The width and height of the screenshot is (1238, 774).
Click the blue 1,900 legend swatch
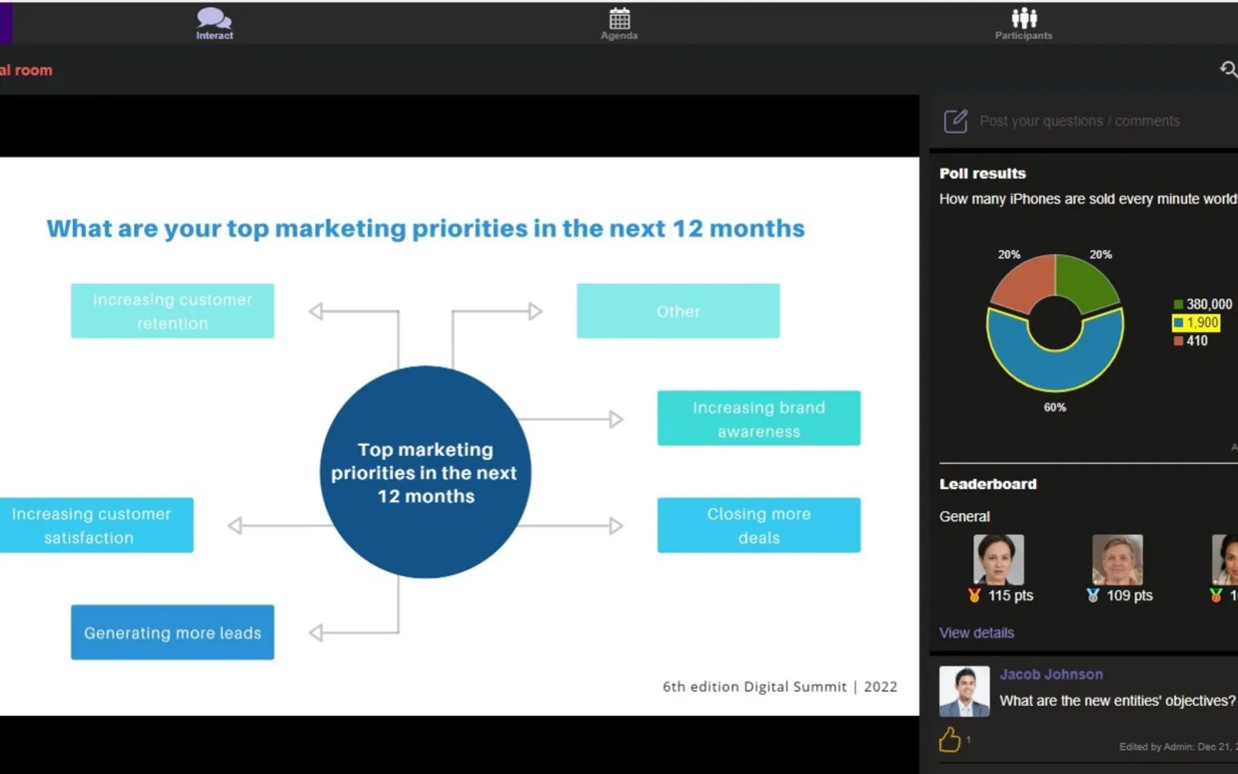click(1178, 323)
